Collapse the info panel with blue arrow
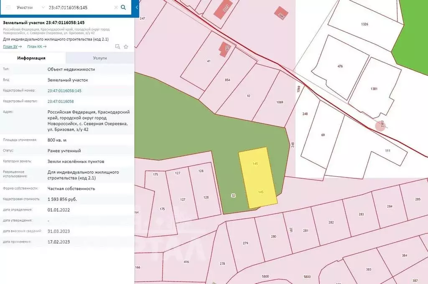 [137, 8]
